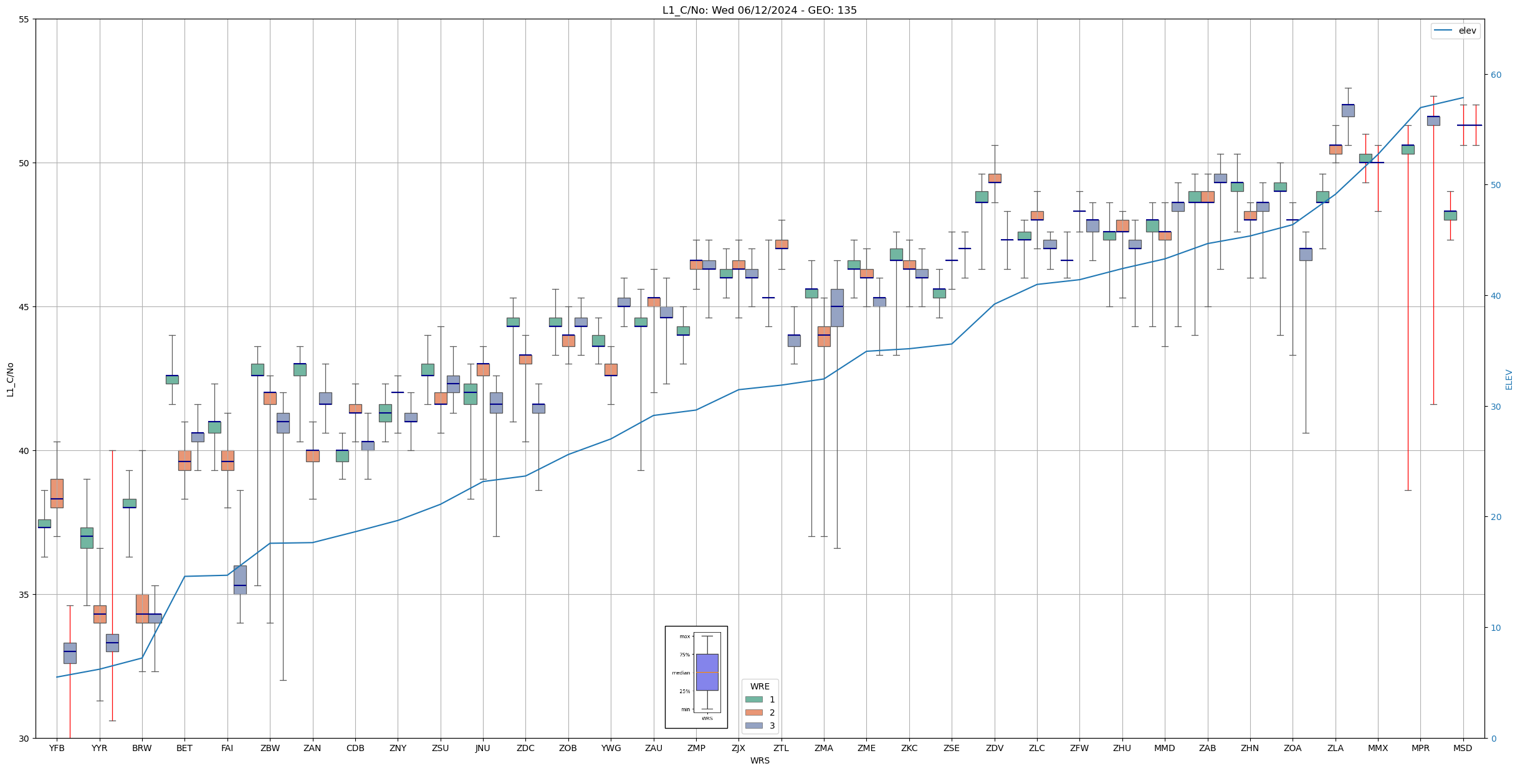Screen dimensions: 1520x771
Task: Click the green WRE 1 box at BET
Action: click(172, 379)
